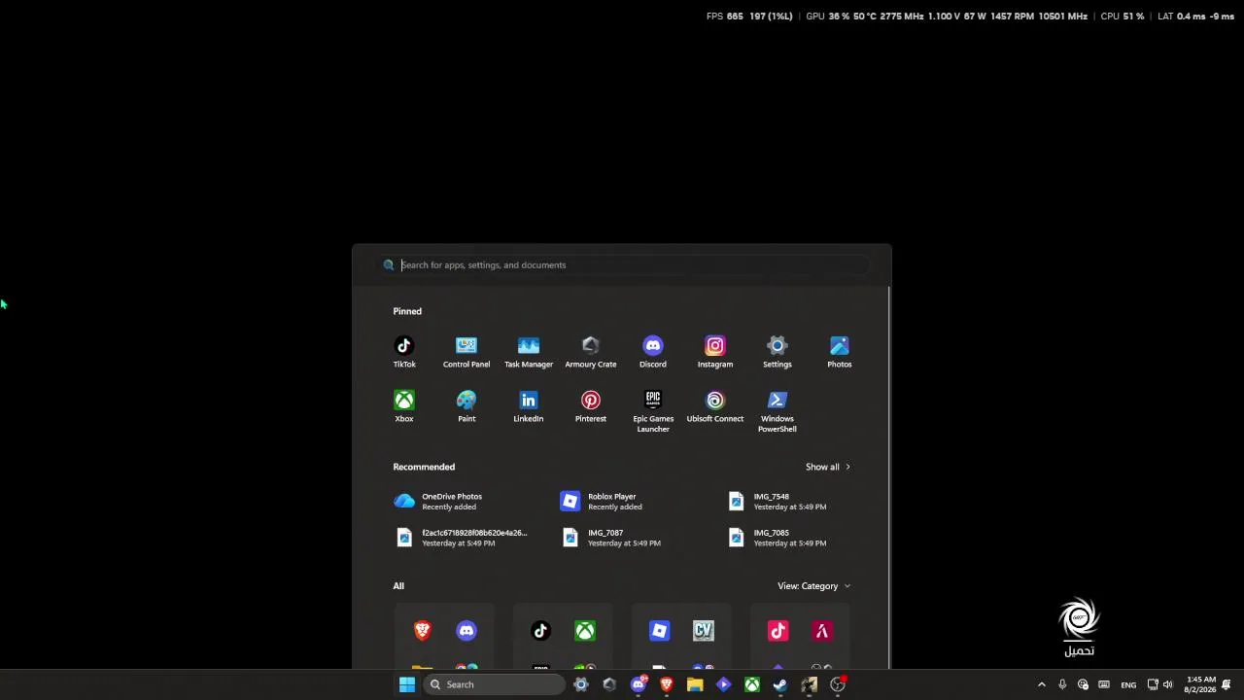Open the pinned LinkedIn app
Viewport: 1244px width, 700px height.
pos(529,406)
